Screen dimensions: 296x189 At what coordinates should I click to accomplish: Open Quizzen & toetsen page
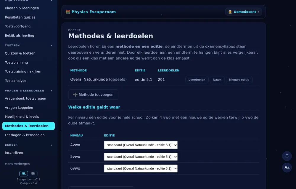click(x=20, y=53)
